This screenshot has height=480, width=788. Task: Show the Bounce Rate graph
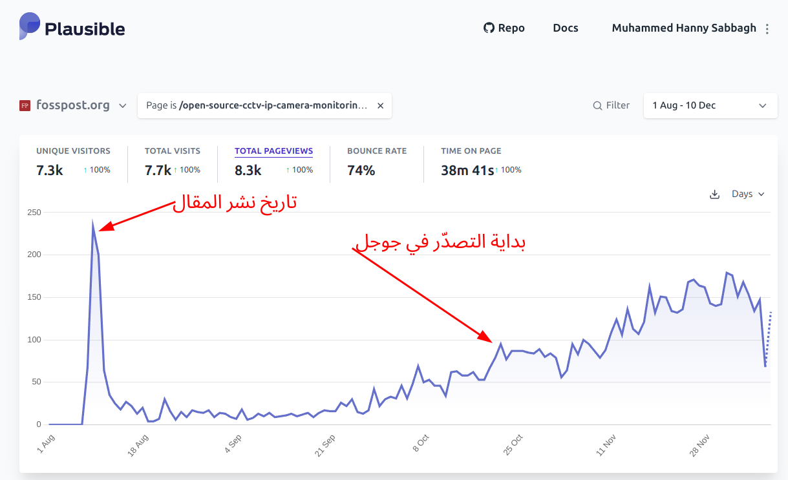point(377,151)
